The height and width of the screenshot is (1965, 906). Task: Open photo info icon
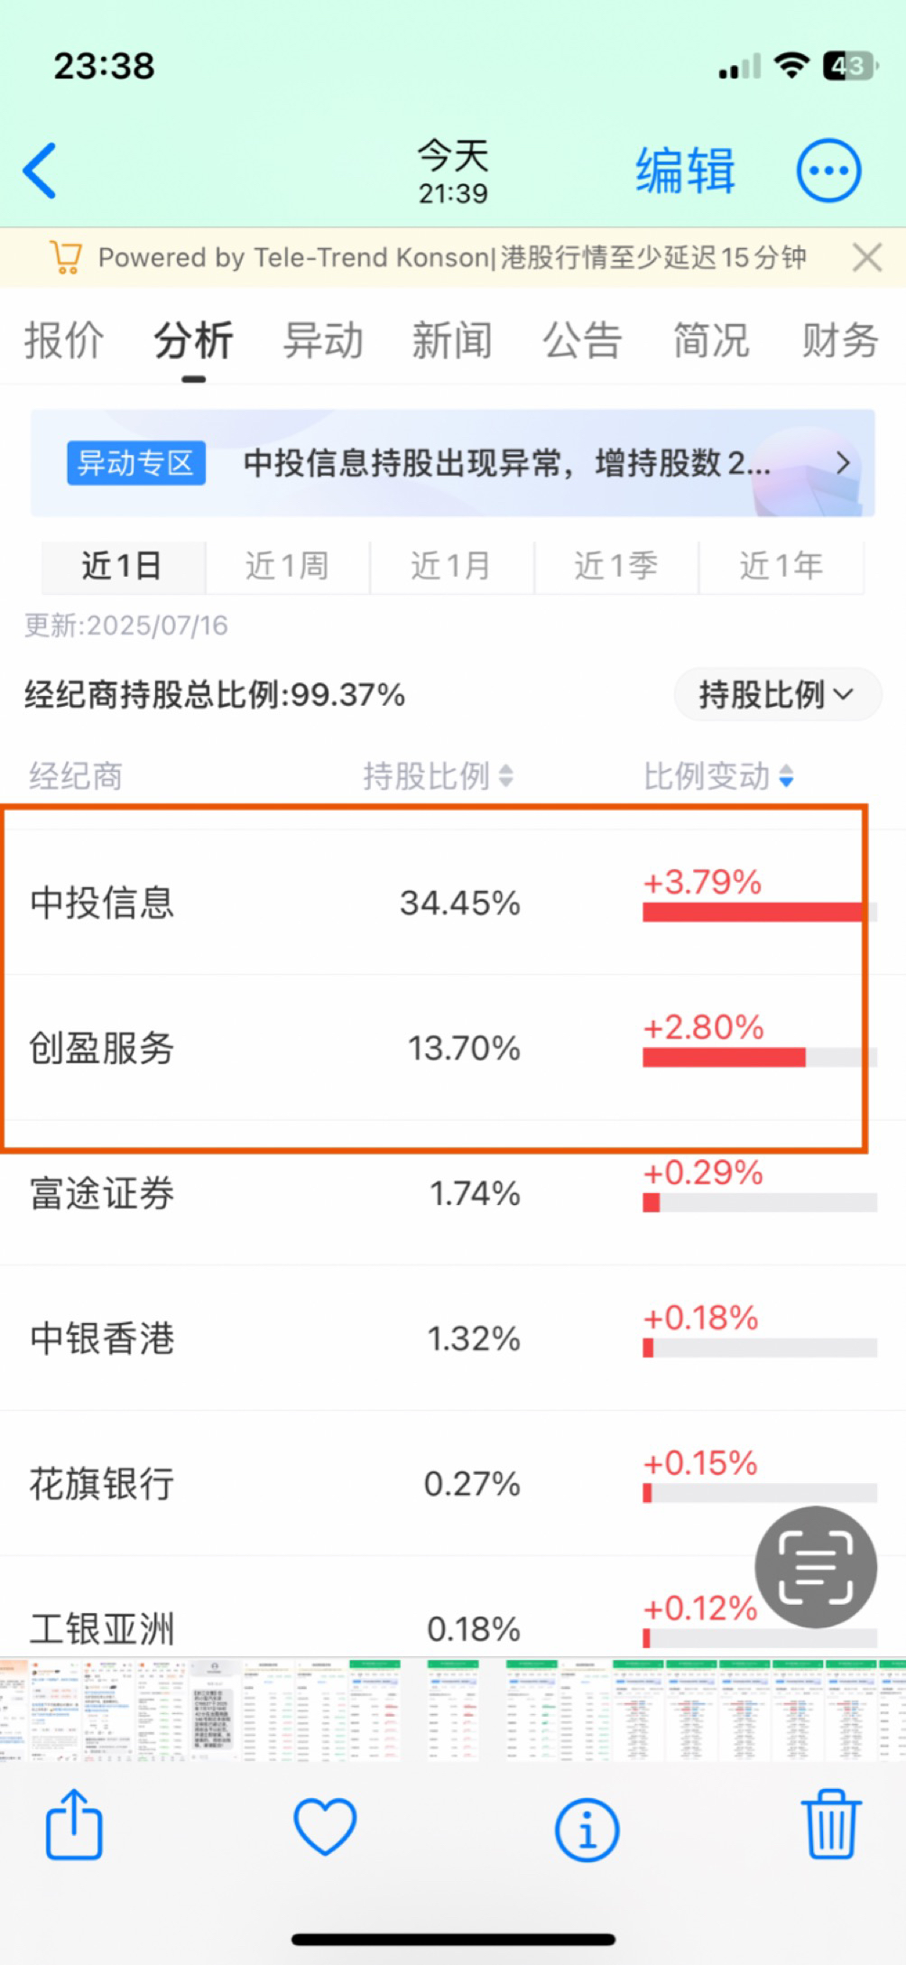587,1830
